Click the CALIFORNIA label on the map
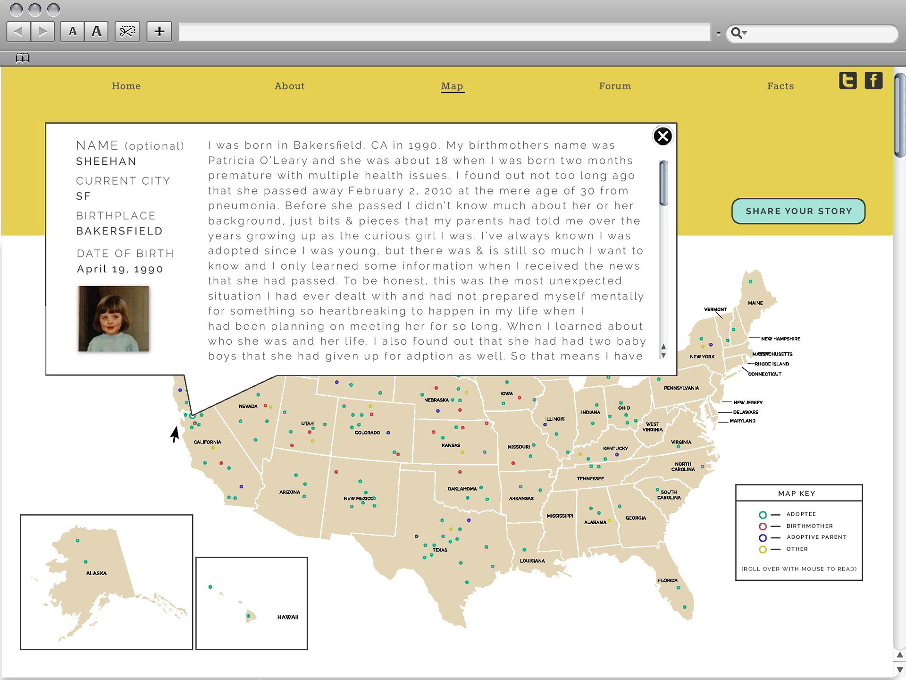Screen dimensions: 906x680 coord(207,442)
